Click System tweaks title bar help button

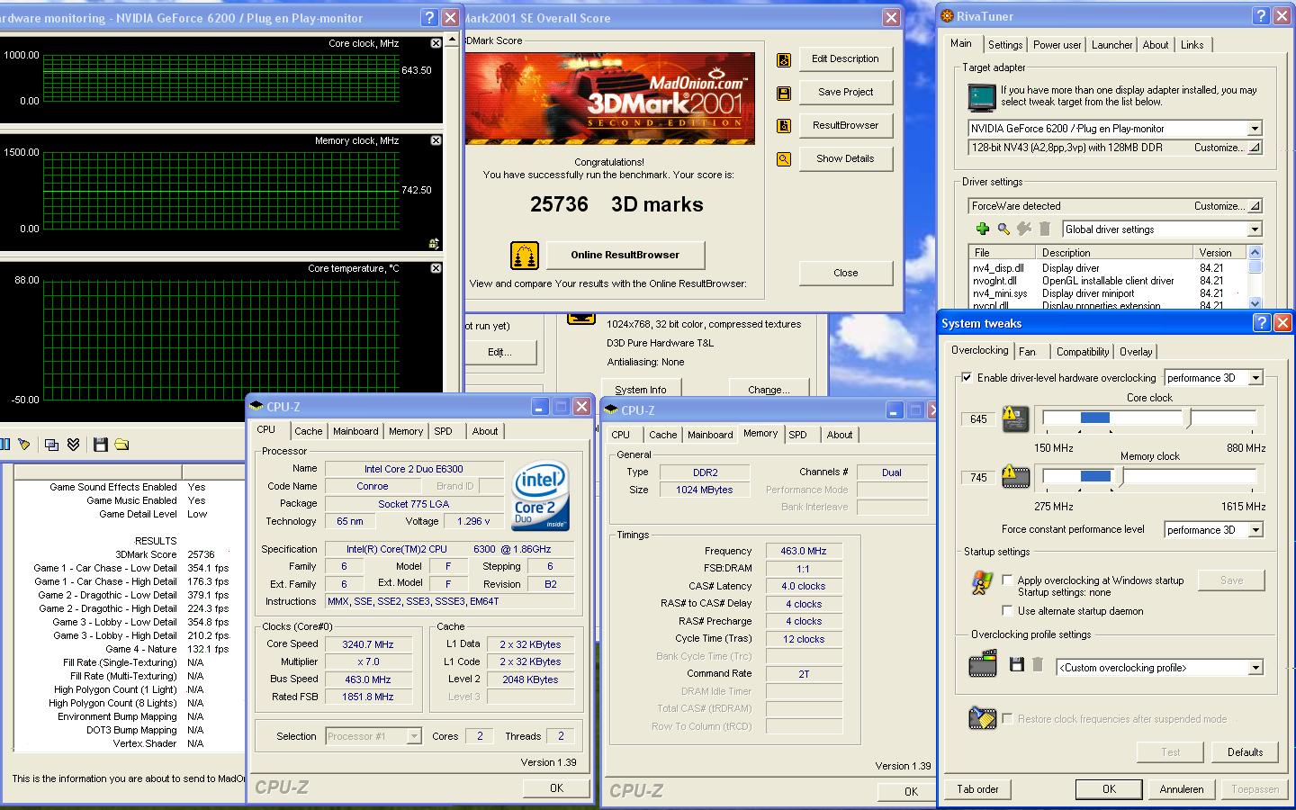[1262, 323]
